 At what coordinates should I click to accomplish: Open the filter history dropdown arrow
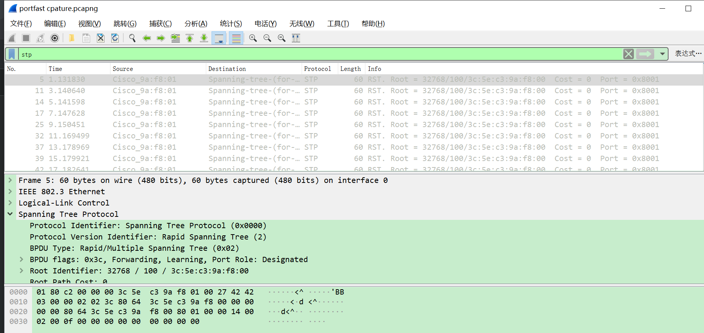coord(662,54)
